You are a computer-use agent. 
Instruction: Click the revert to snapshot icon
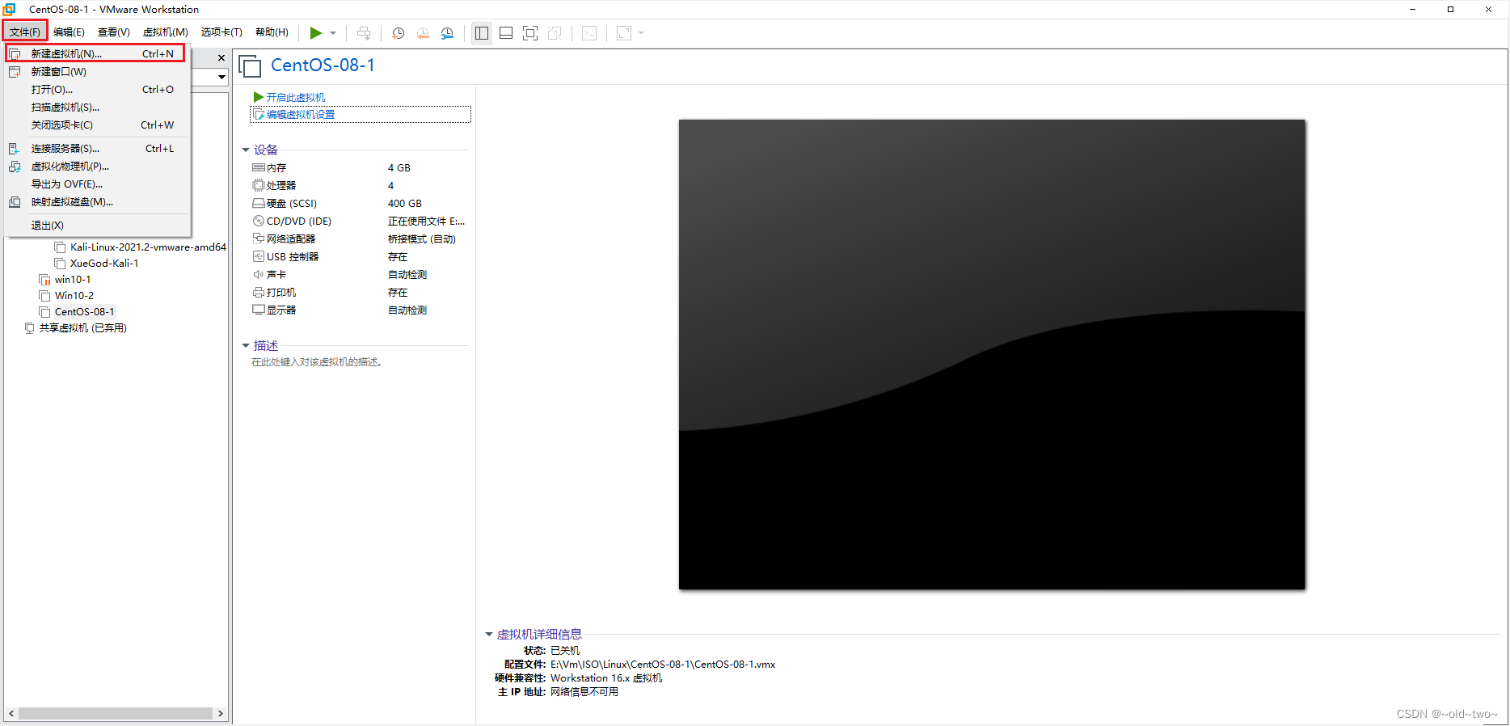pyautogui.click(x=423, y=33)
